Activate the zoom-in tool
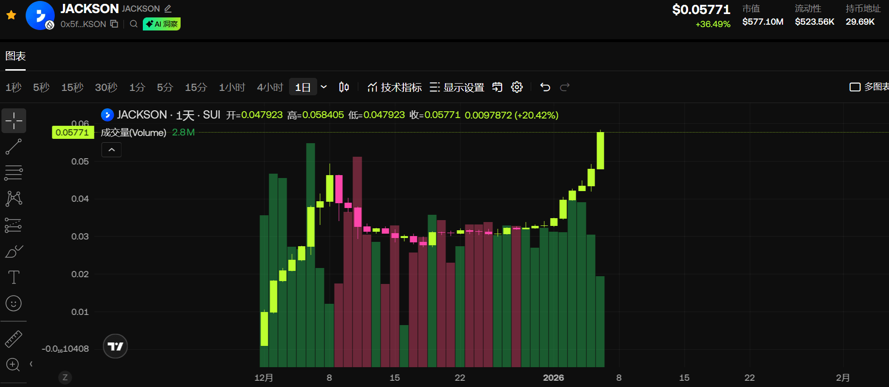Screen dimensions: 889x387 (x=13, y=364)
